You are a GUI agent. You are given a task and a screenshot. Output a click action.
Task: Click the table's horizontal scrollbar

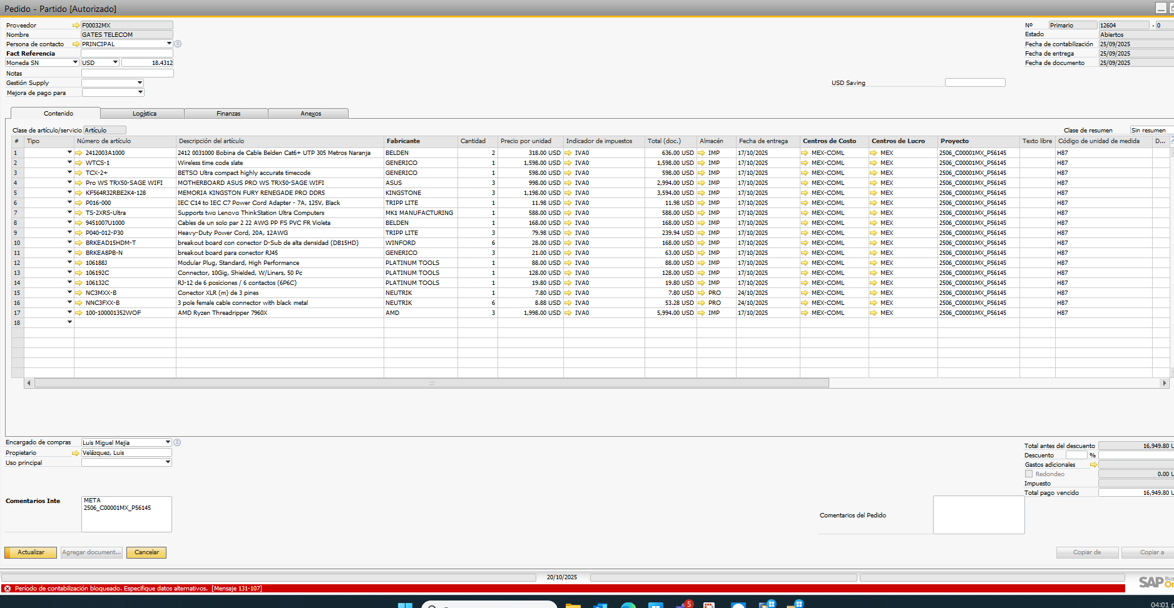(431, 383)
